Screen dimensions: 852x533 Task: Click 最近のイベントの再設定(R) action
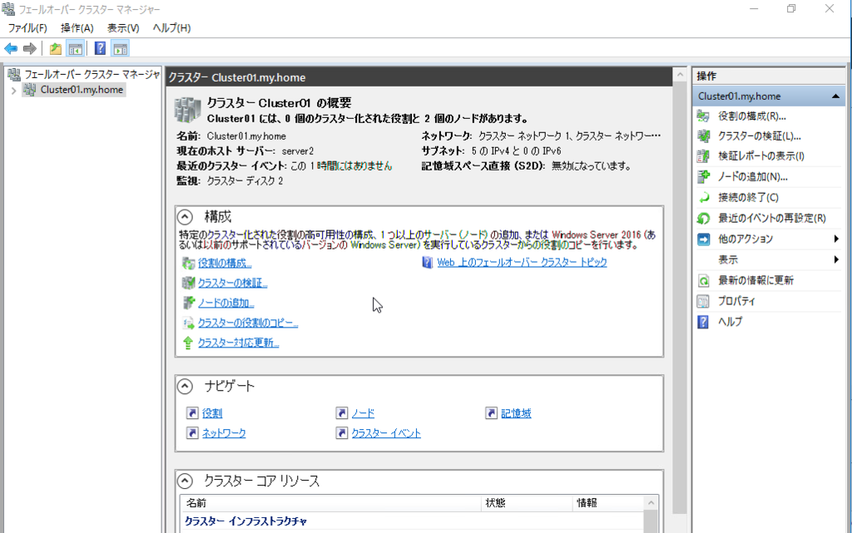tap(772, 218)
